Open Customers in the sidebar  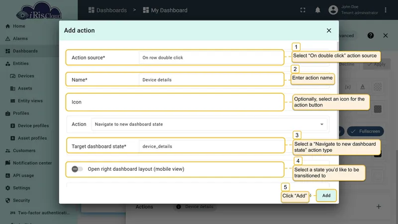click(x=24, y=151)
